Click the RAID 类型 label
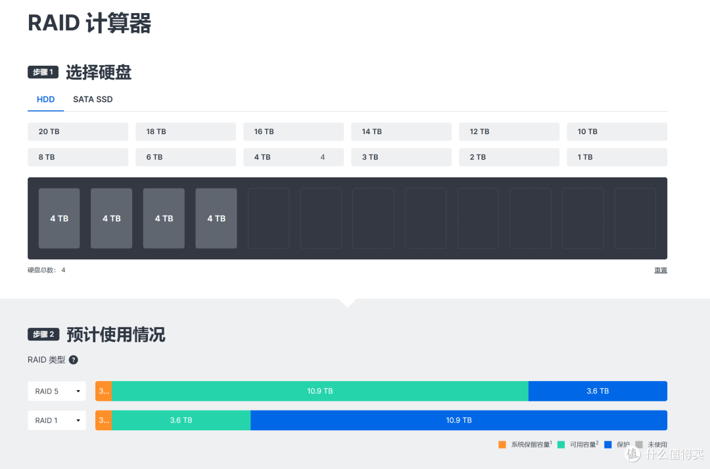The image size is (710, 469). (x=46, y=359)
